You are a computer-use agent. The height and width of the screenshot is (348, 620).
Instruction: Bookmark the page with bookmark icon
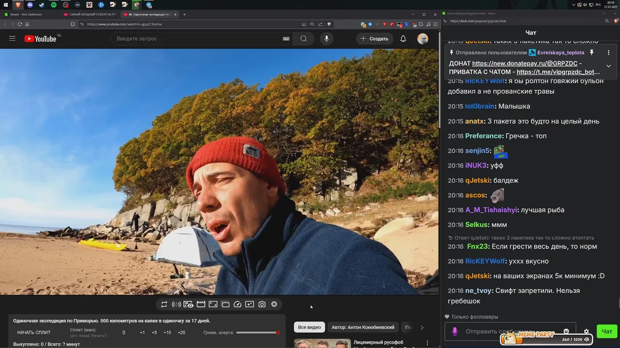(x=73, y=24)
